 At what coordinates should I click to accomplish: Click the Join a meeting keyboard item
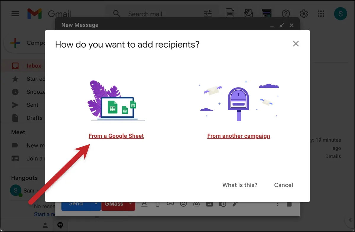(x=28, y=158)
